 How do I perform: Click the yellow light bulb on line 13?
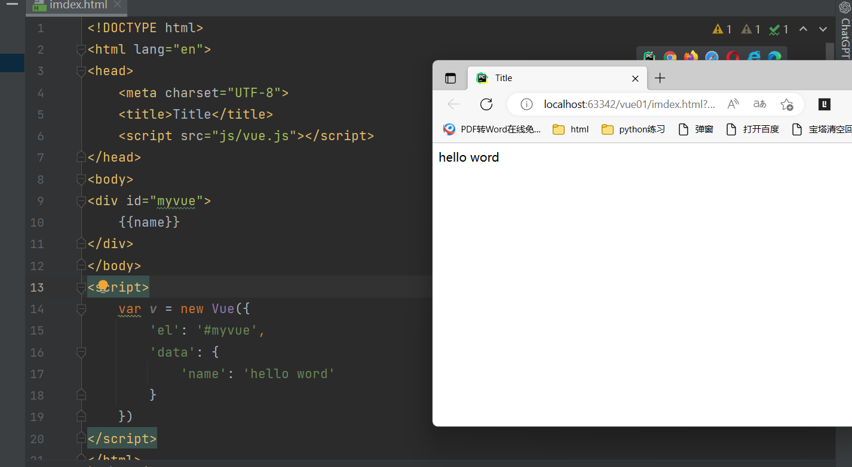(103, 286)
